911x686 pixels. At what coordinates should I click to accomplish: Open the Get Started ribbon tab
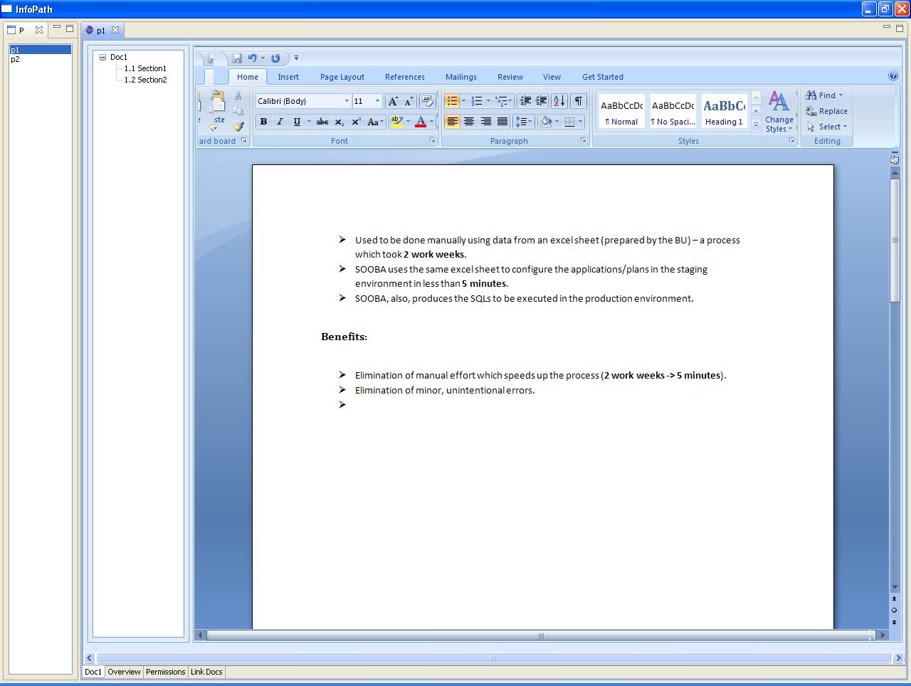point(603,77)
